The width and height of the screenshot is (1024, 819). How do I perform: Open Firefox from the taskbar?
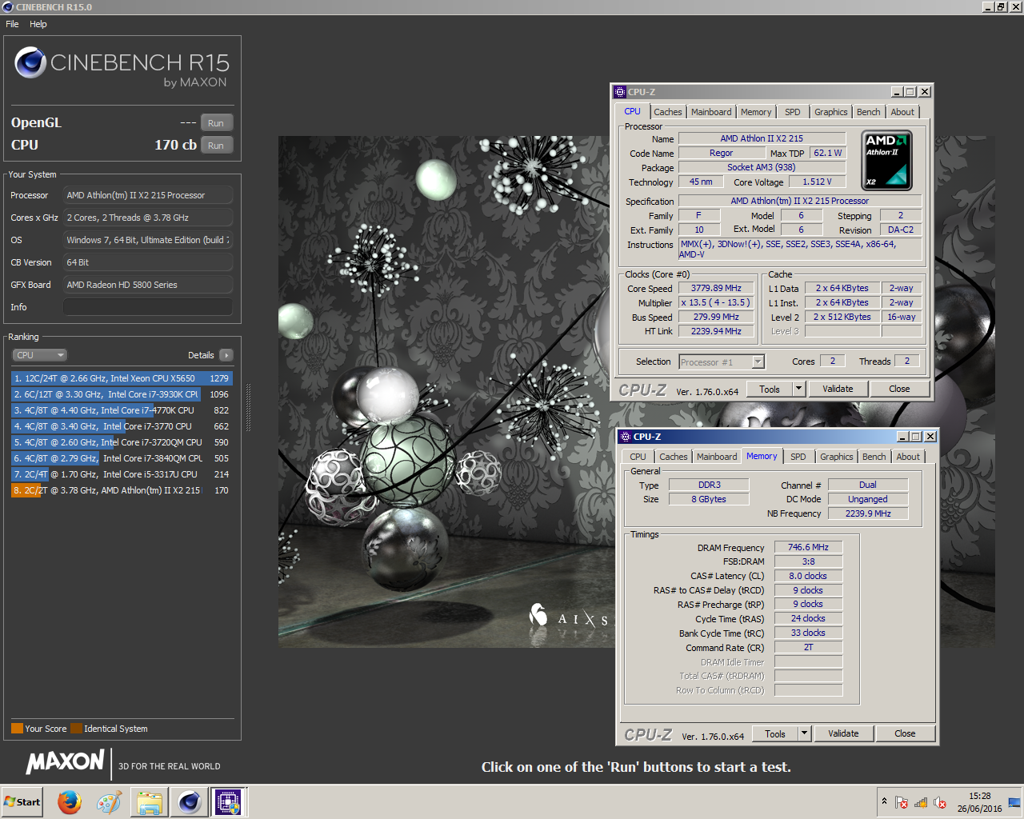(x=70, y=801)
